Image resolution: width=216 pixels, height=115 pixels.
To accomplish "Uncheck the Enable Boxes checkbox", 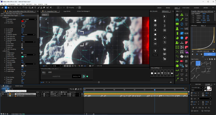I will [22, 53].
